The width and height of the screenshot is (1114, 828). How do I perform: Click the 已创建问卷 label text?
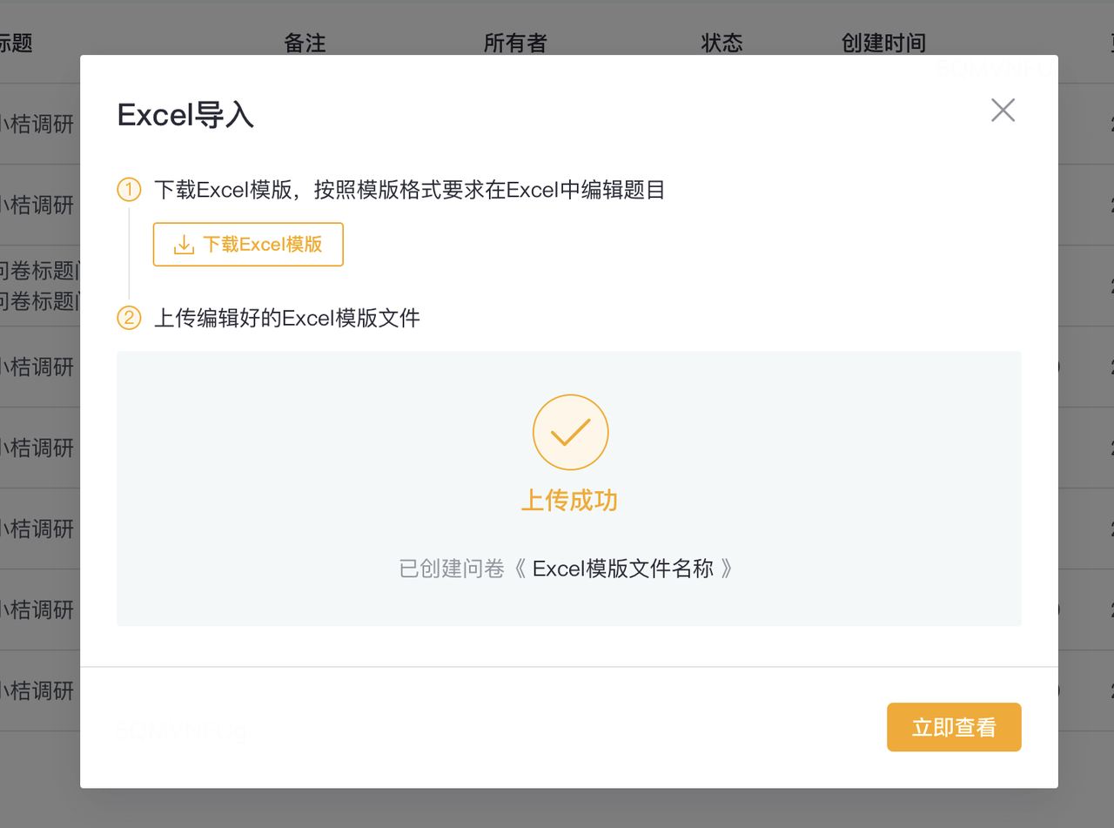[x=451, y=569]
